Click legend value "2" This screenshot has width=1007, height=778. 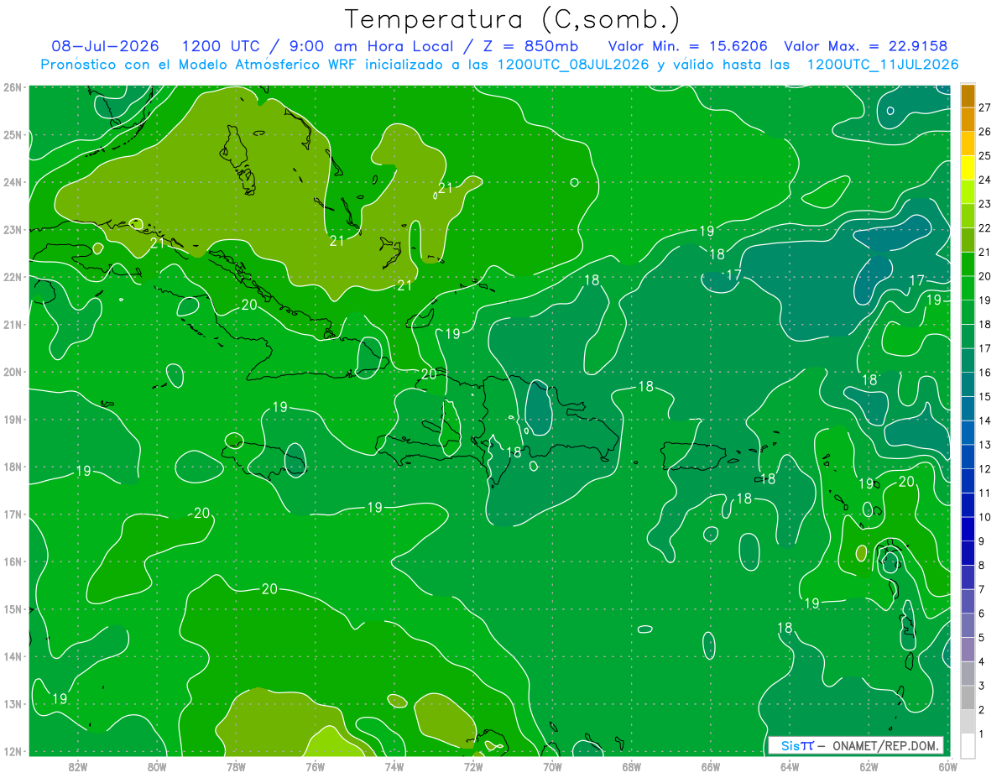(982, 710)
